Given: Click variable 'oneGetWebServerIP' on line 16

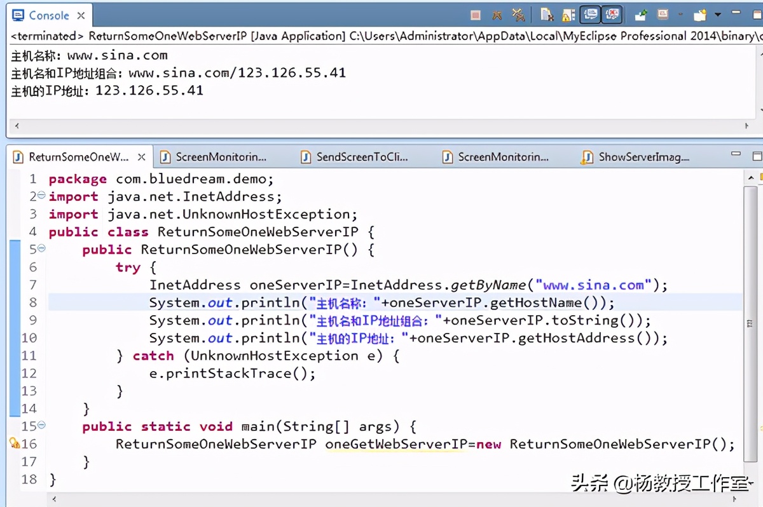Looking at the screenshot, I should tap(396, 444).
